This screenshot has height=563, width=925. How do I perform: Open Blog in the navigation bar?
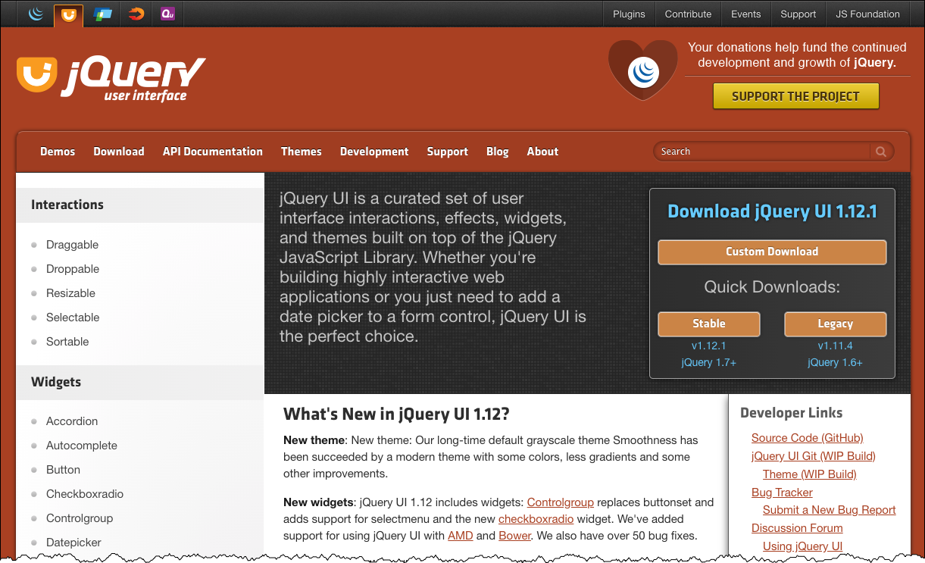click(x=498, y=152)
